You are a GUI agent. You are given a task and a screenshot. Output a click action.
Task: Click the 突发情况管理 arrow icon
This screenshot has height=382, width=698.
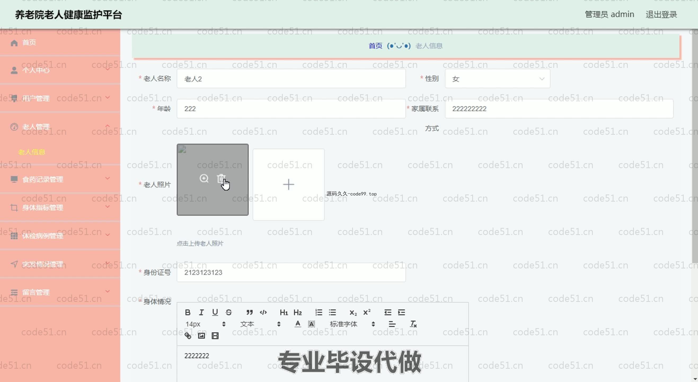(14, 264)
